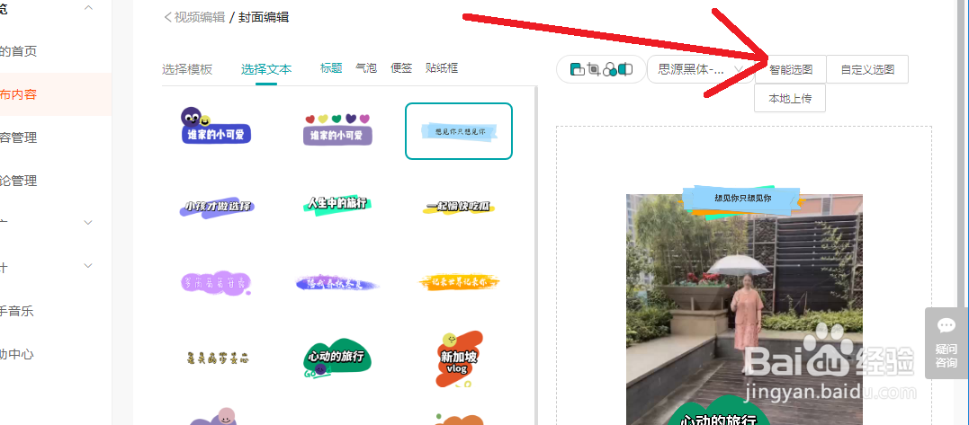Viewport: 969px width, 425px height.
Task: Click the 封面编辑 breadcrumb title
Action: pos(264,17)
